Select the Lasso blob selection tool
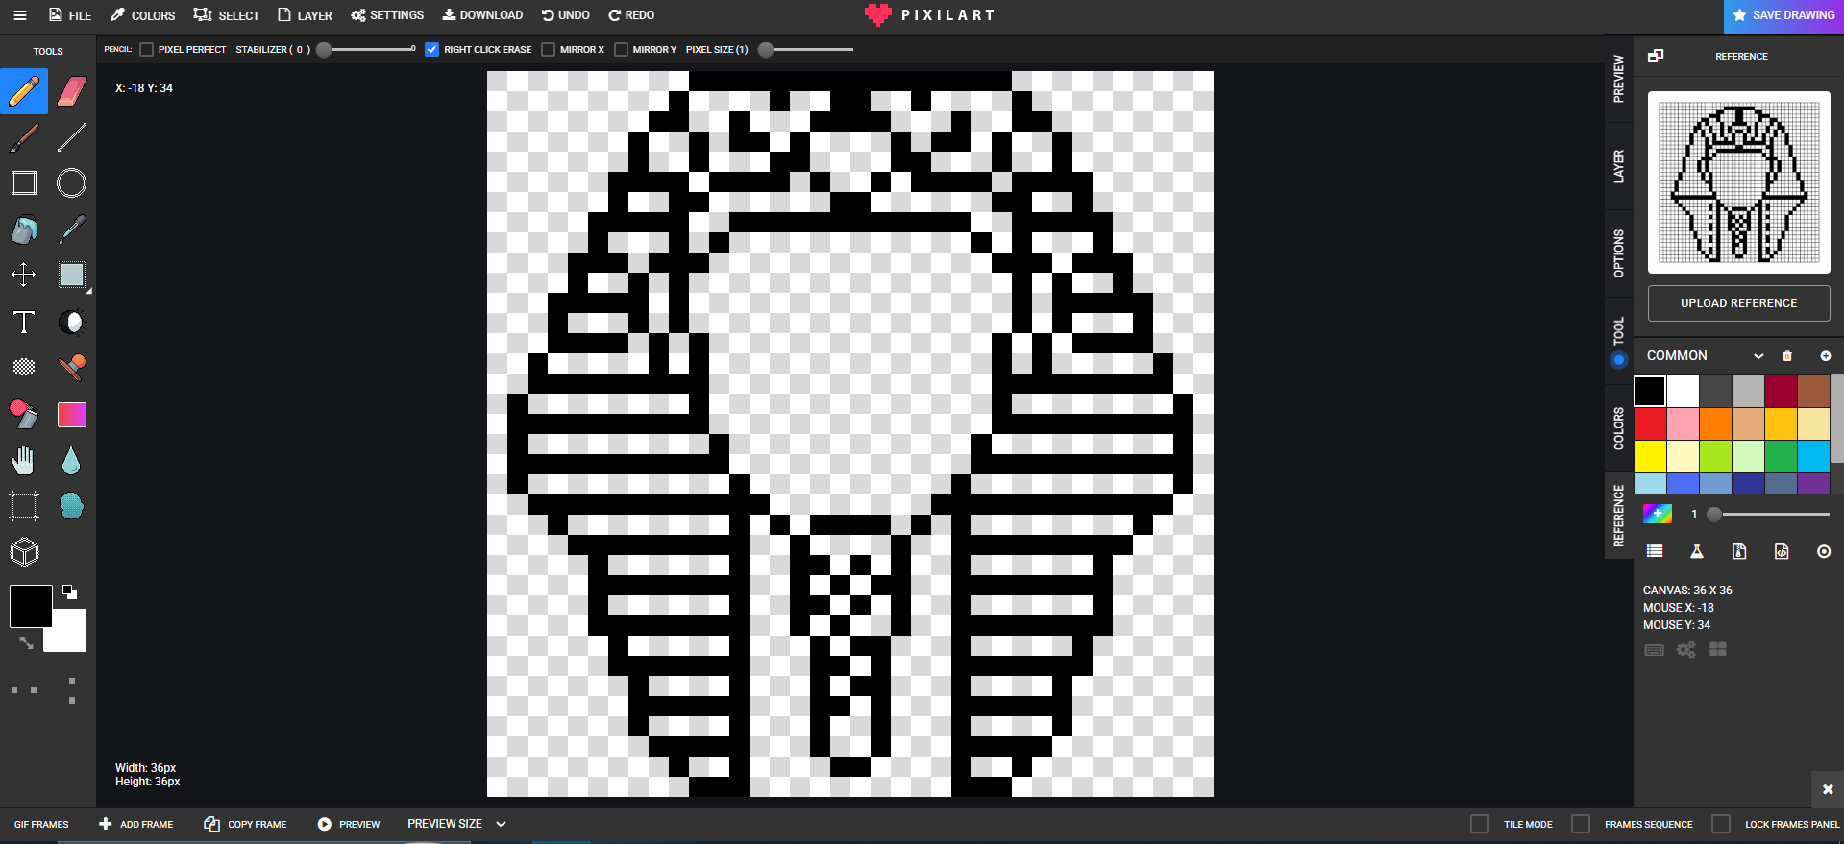 (72, 506)
